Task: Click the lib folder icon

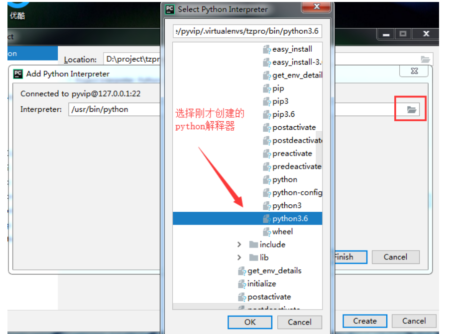Action: pyautogui.click(x=253, y=257)
